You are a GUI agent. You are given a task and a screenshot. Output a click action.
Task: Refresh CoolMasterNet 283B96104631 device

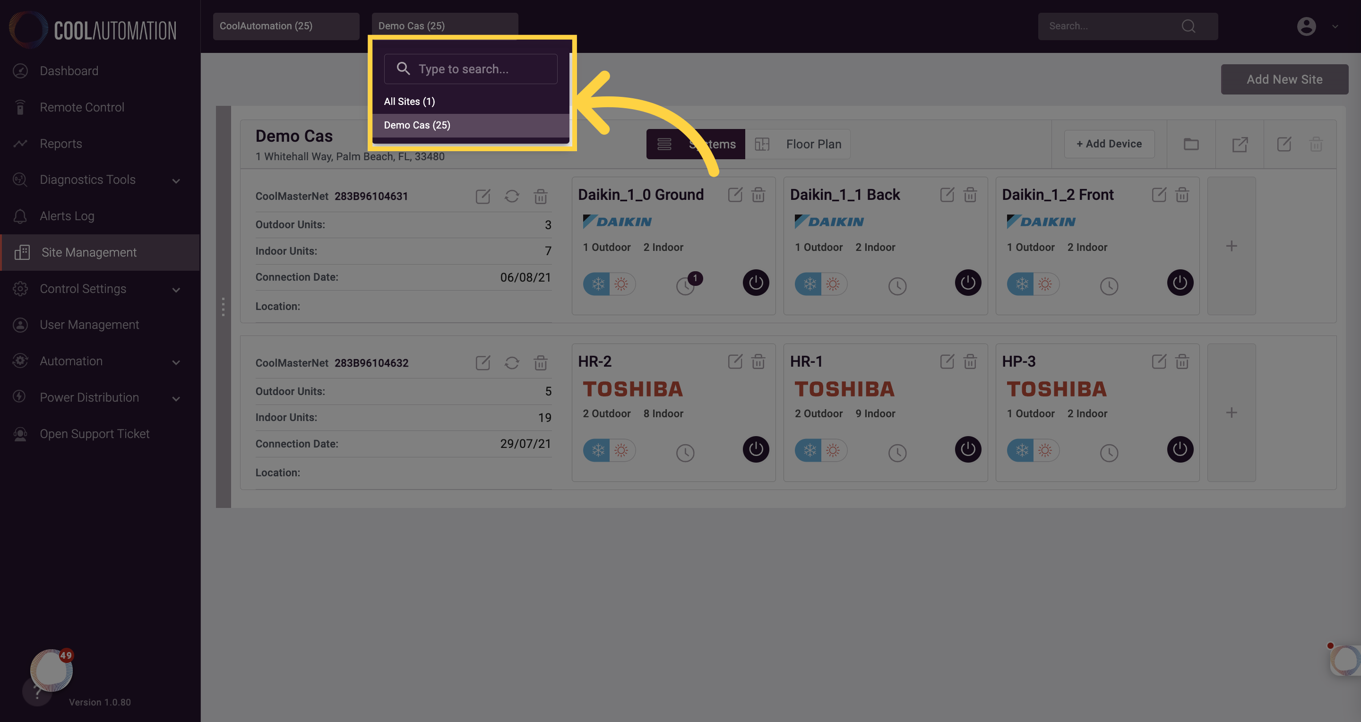511,197
